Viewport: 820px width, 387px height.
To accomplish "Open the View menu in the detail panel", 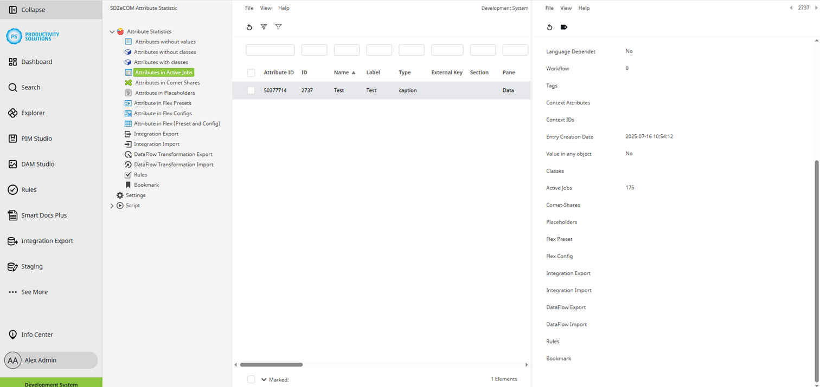I will click(x=566, y=8).
